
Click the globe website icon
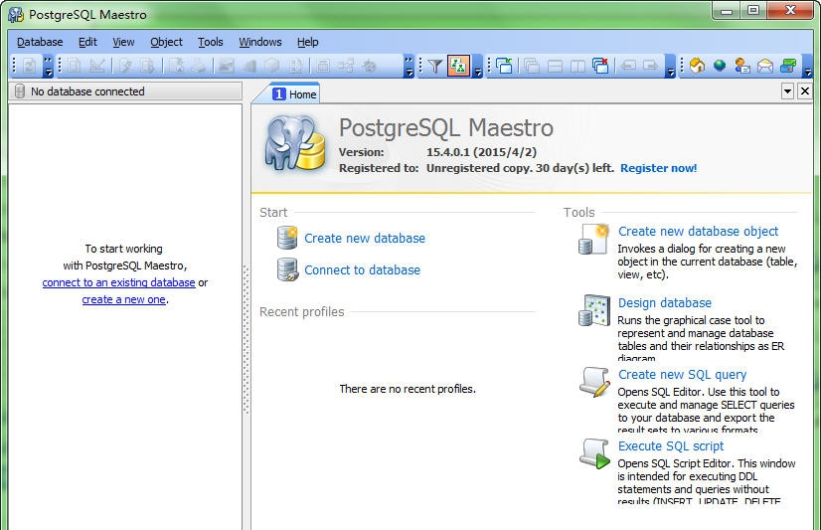[720, 66]
